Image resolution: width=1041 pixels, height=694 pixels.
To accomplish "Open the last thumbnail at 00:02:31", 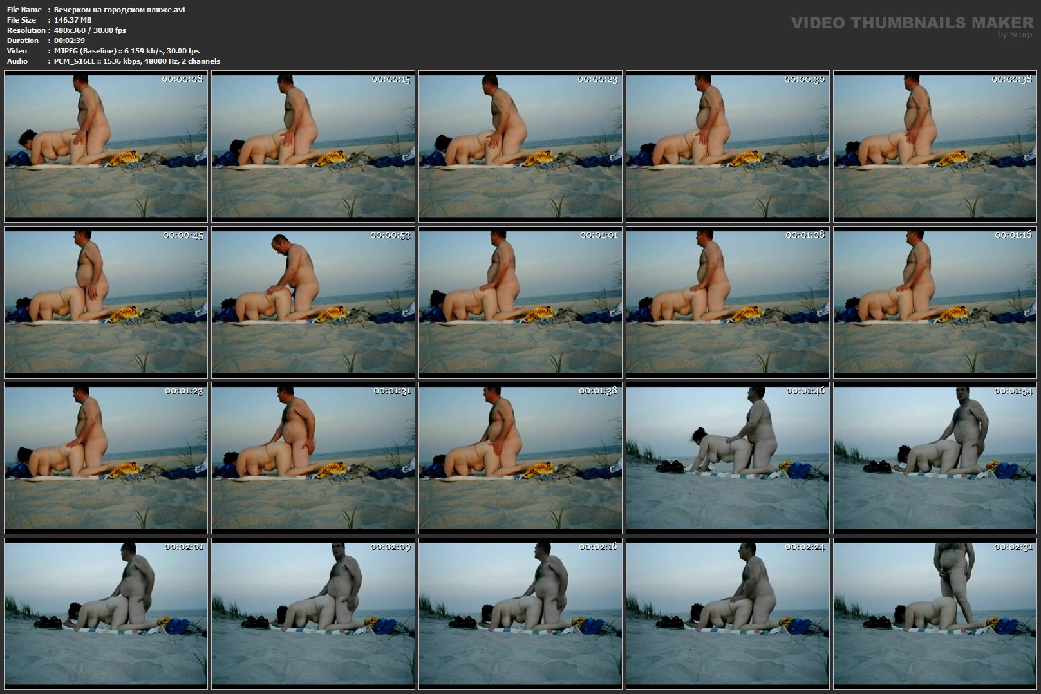I will click(x=935, y=614).
